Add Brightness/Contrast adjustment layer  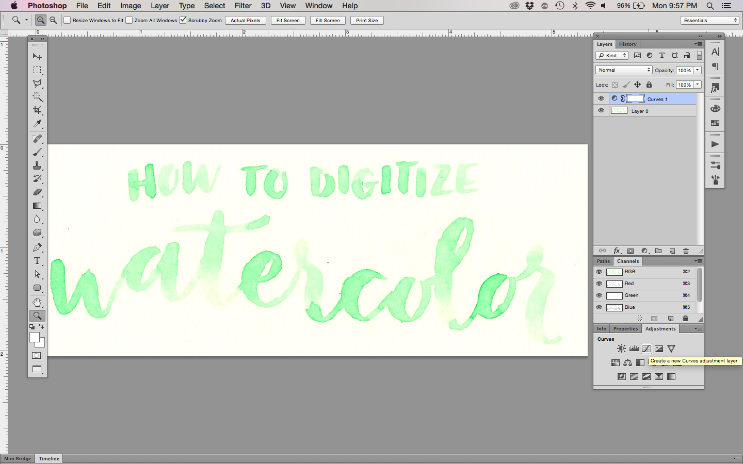pos(622,349)
